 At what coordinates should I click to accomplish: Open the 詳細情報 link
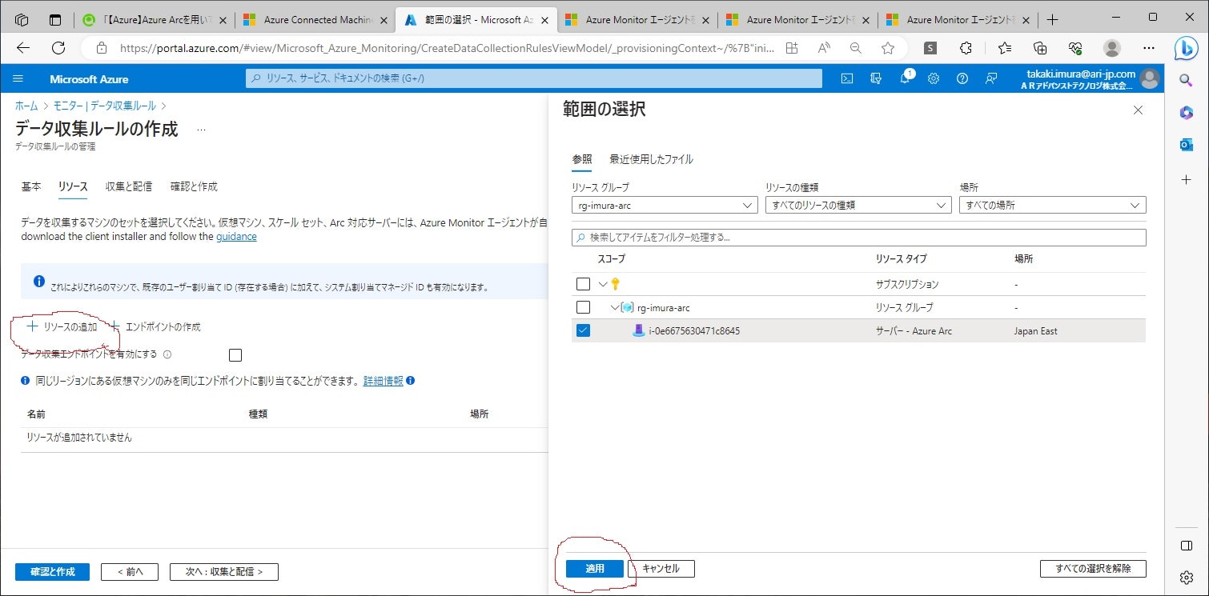coord(384,382)
